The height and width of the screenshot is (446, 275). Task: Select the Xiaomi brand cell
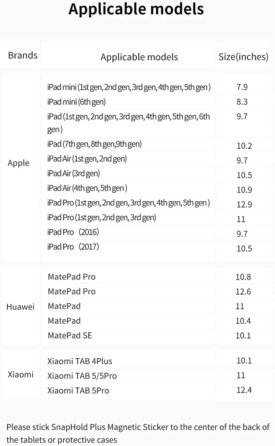coord(20,374)
